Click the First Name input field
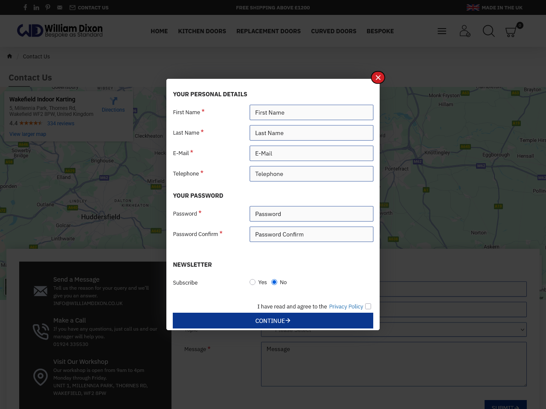The image size is (546, 409). click(x=311, y=112)
